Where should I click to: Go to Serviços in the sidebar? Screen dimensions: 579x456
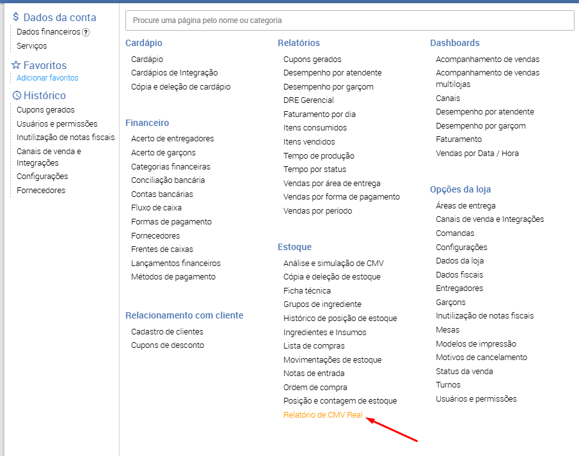[x=32, y=46]
